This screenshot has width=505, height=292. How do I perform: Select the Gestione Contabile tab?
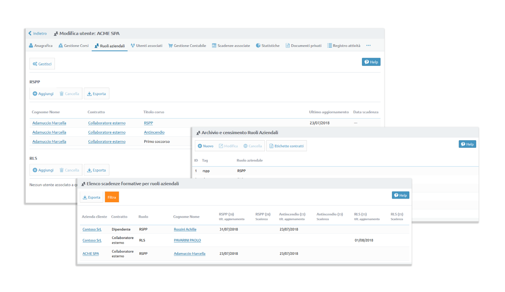pos(187,46)
